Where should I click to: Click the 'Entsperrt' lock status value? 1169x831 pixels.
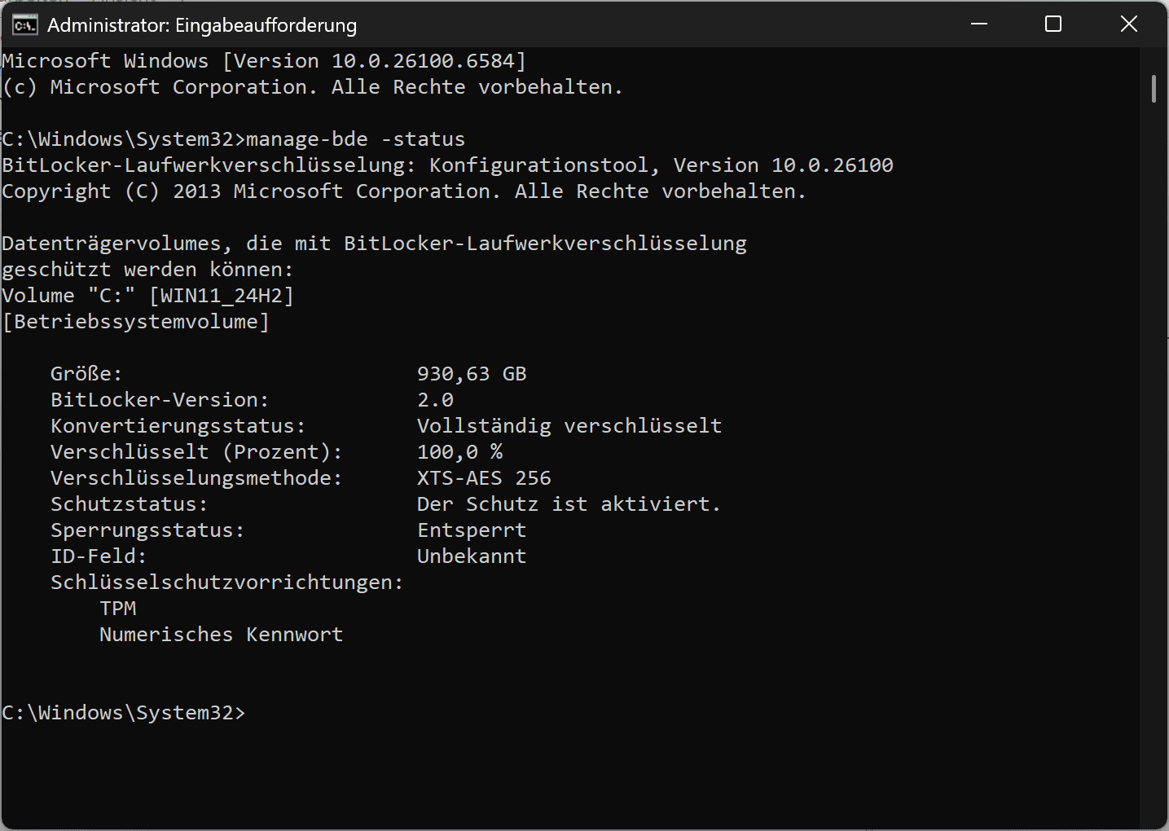[472, 530]
